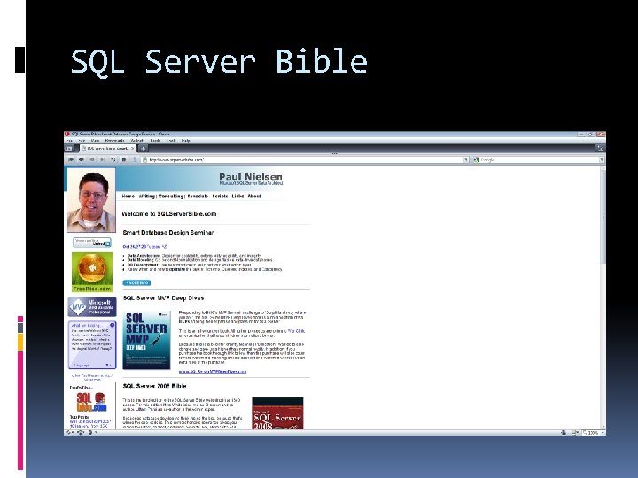Close the SQL Server Bible tab

pos(132,149)
